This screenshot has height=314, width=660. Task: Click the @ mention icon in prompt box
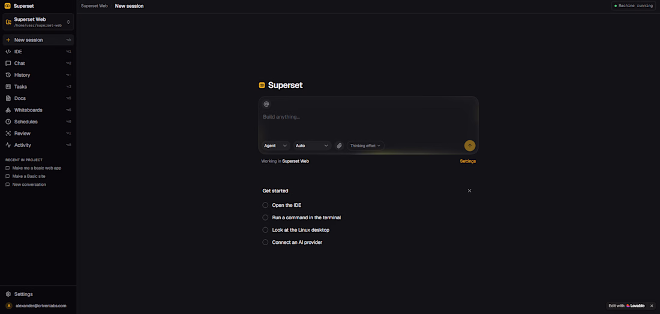tap(266, 104)
